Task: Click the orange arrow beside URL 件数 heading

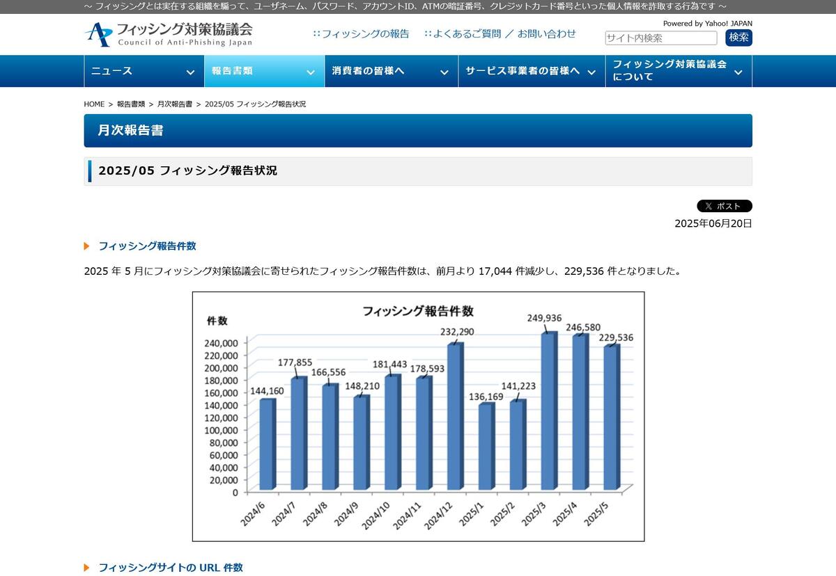Action: pyautogui.click(x=87, y=568)
